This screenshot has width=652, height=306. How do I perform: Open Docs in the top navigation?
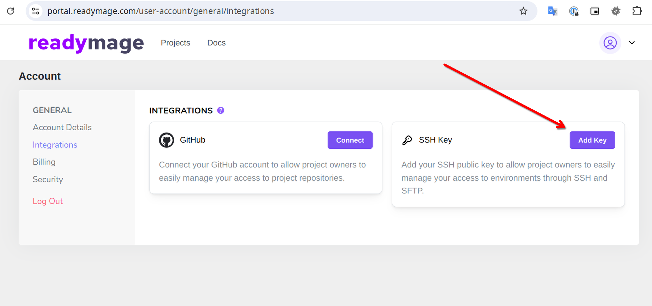coord(216,43)
